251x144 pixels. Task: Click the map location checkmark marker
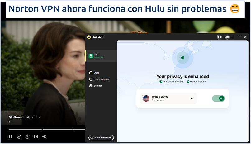tap(182, 58)
